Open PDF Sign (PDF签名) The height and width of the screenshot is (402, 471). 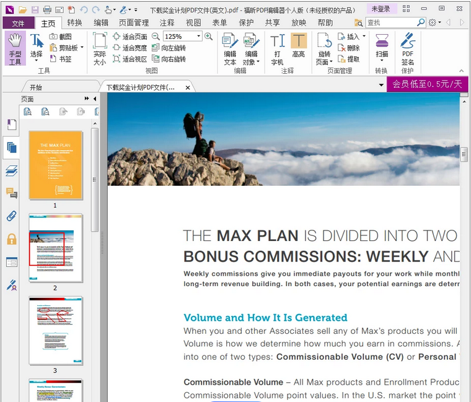(408, 49)
